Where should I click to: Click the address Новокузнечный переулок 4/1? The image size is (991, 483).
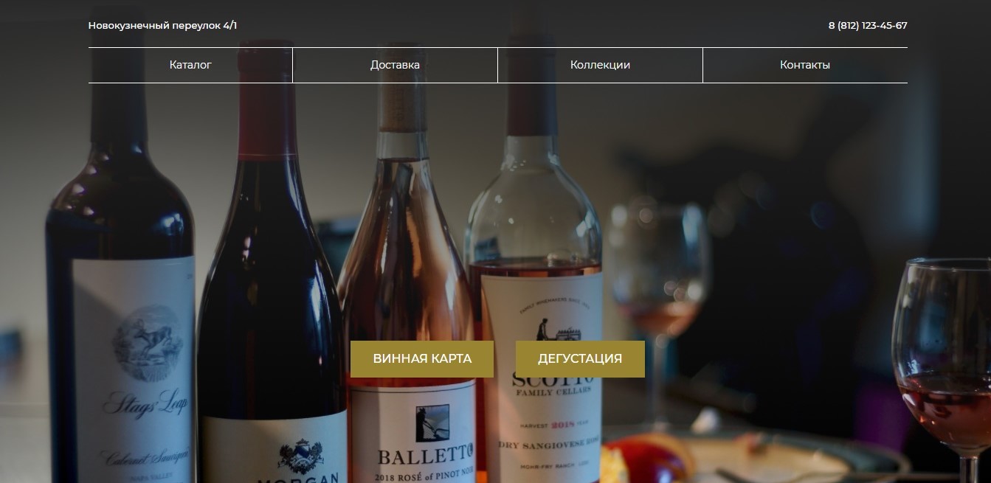(x=162, y=26)
